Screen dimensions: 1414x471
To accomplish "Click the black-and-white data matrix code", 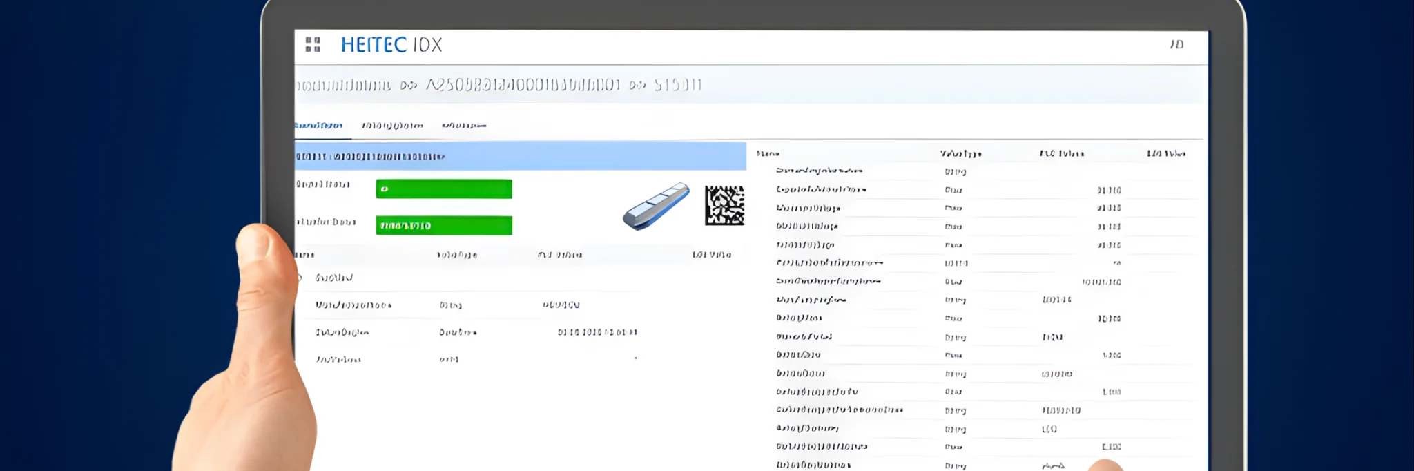I will (724, 206).
